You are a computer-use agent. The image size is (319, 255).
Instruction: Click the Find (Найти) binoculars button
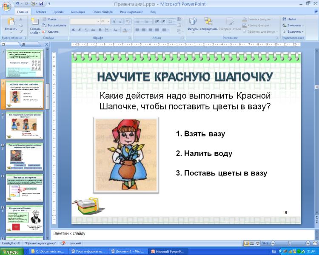[x=289, y=19]
